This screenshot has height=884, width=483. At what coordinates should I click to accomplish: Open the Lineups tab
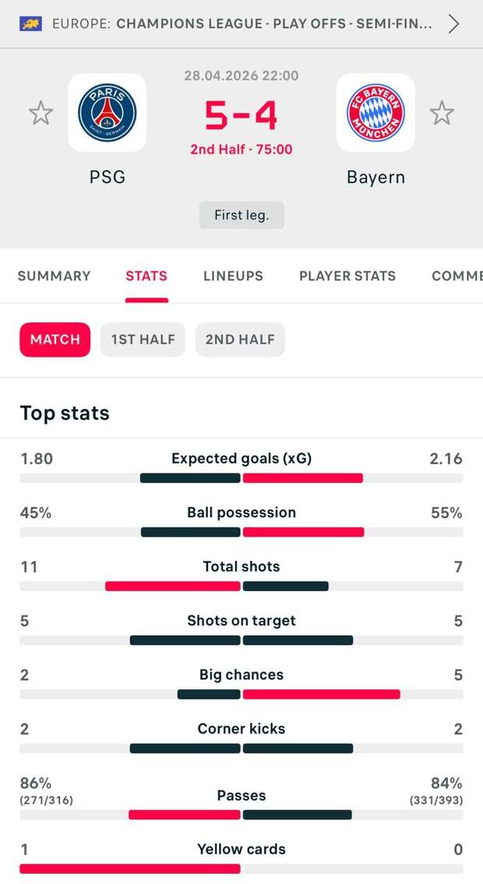233,276
